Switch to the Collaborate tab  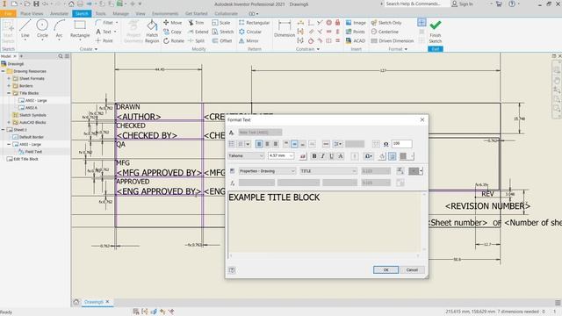pos(227,14)
